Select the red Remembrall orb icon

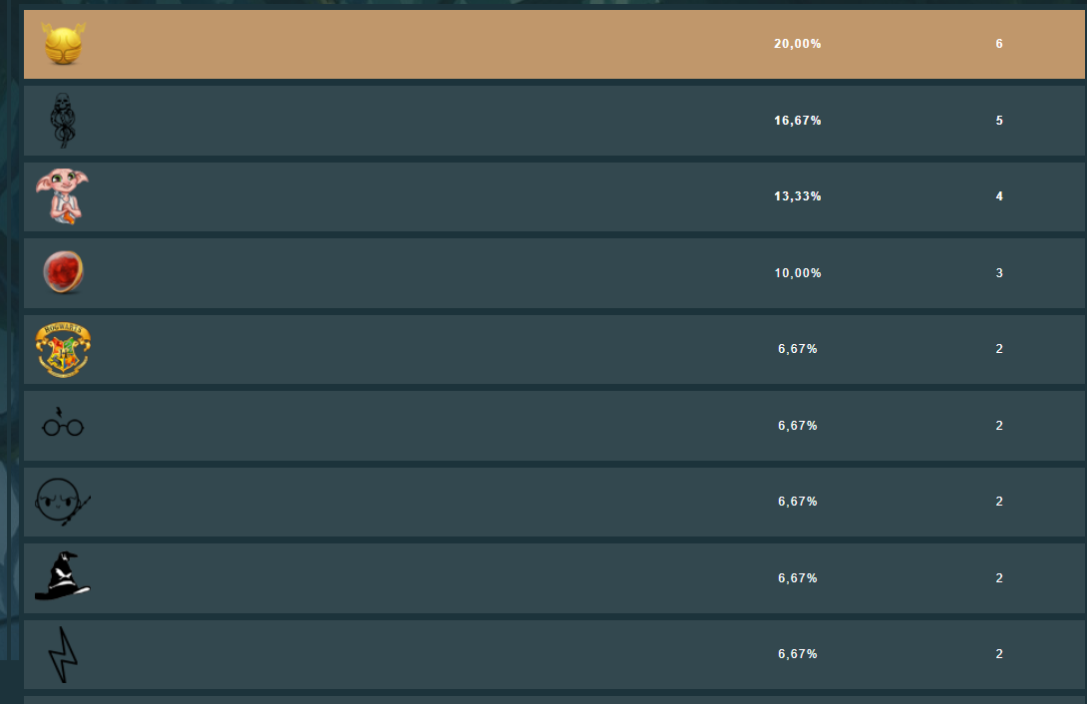[63, 272]
